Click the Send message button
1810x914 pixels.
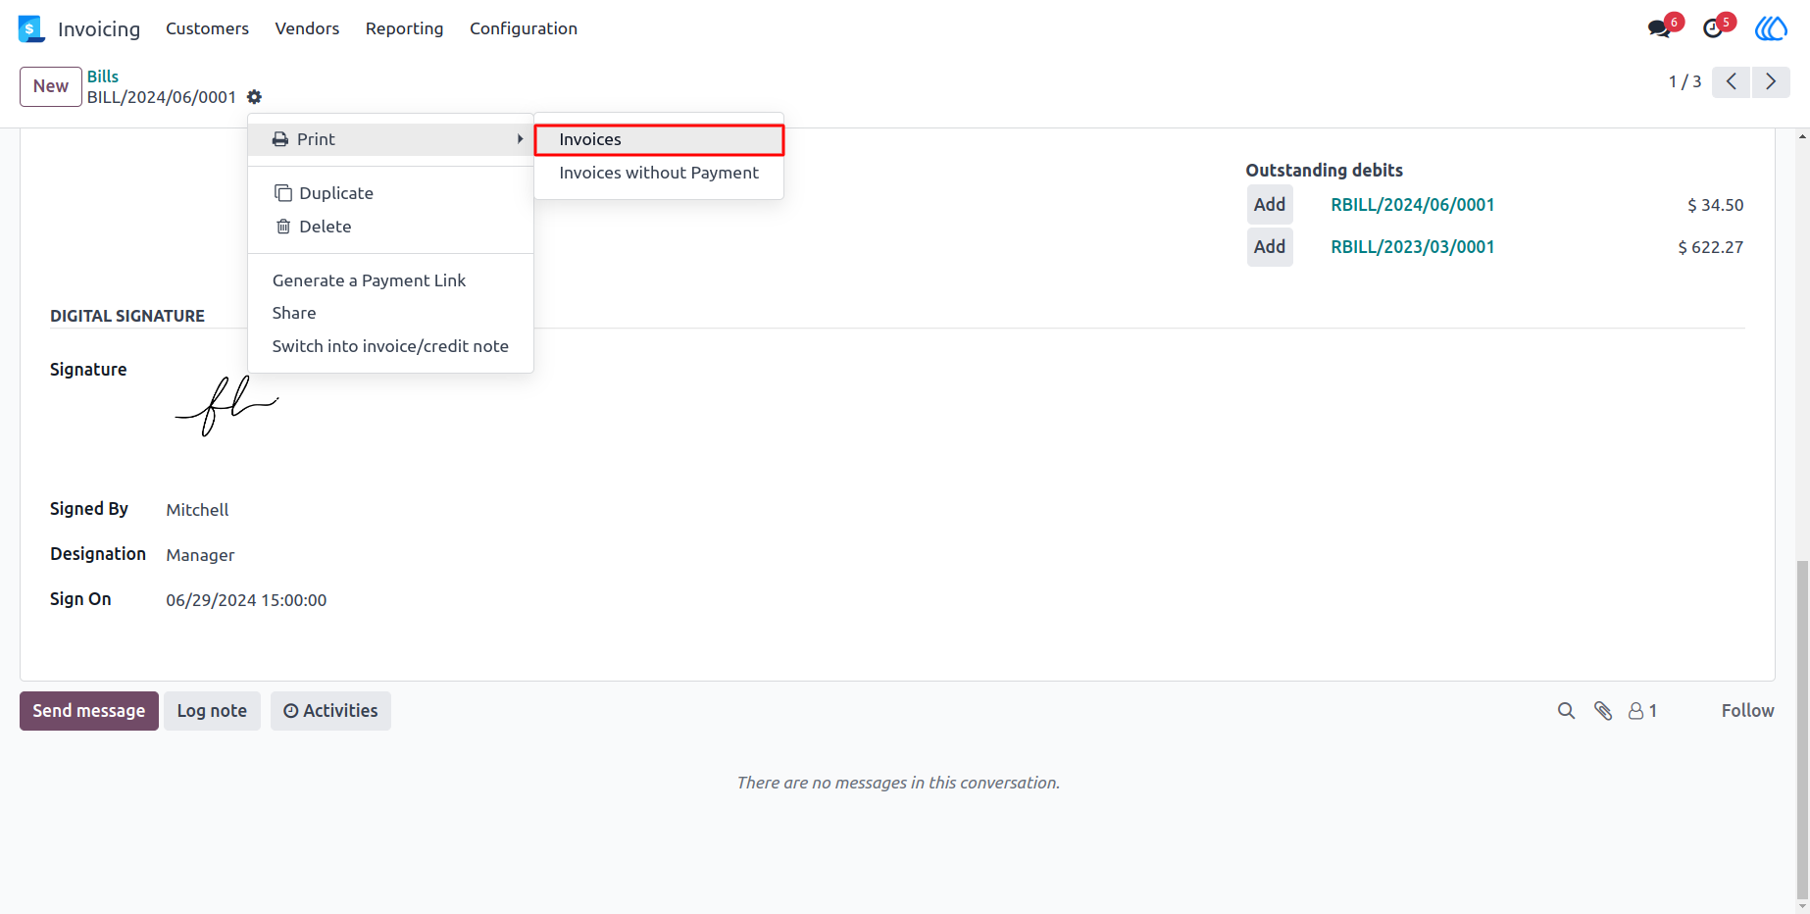89,711
